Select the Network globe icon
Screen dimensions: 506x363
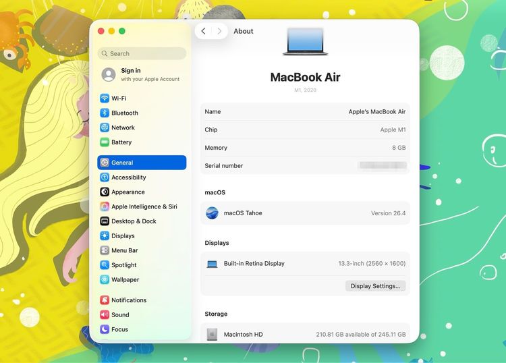point(105,128)
